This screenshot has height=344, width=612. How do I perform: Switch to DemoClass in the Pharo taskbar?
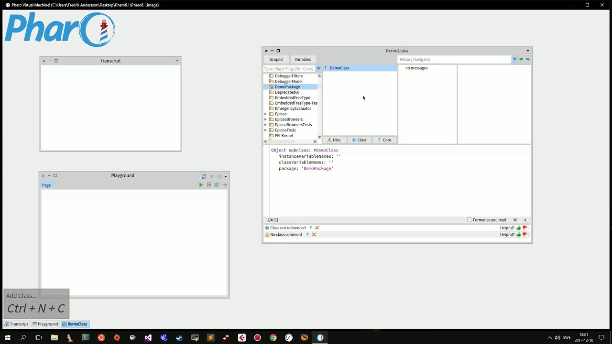74,324
